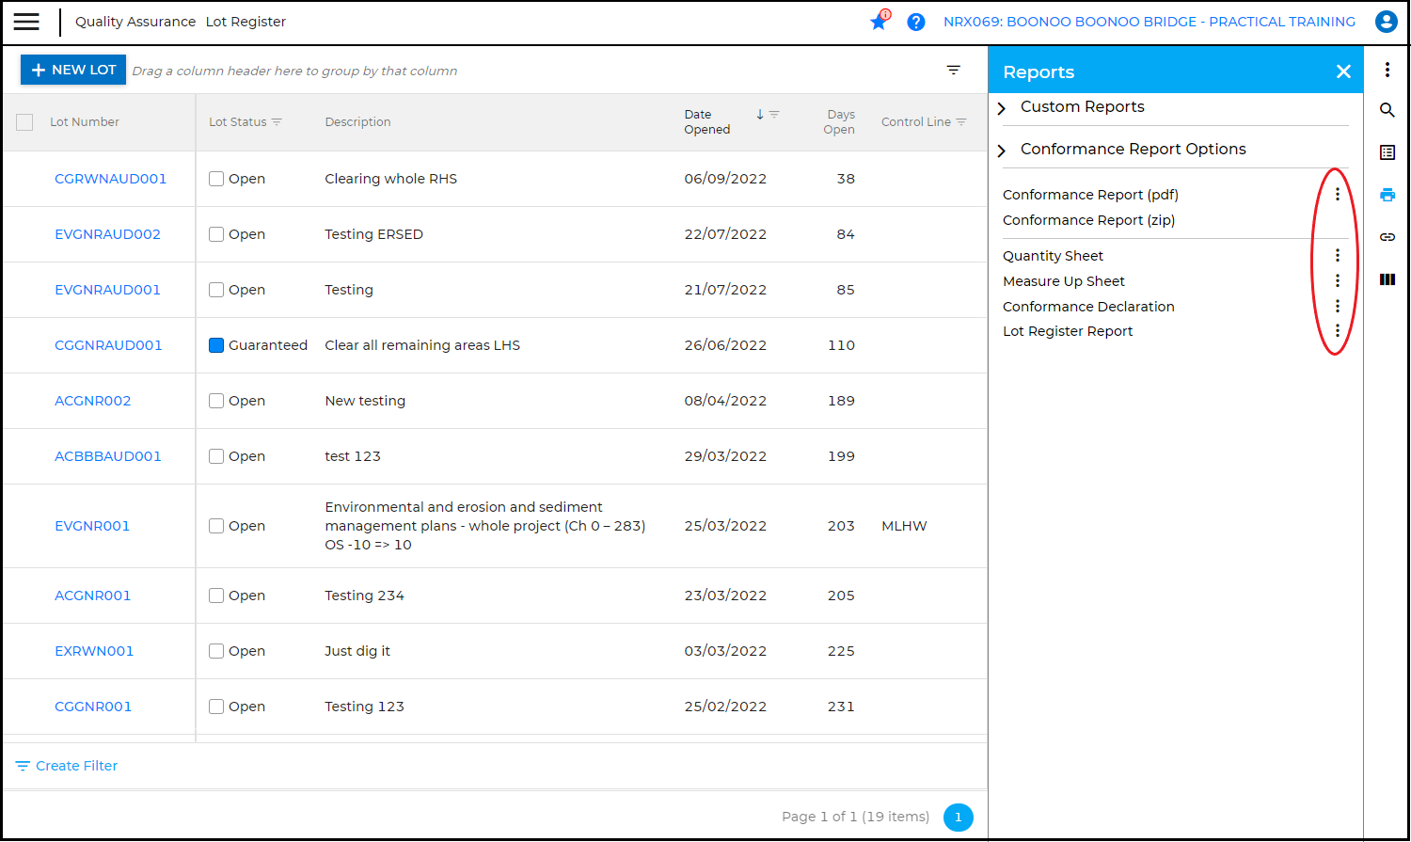Viewport: 1411px width, 842px height.
Task: Open the help question mark icon
Action: [x=915, y=22]
